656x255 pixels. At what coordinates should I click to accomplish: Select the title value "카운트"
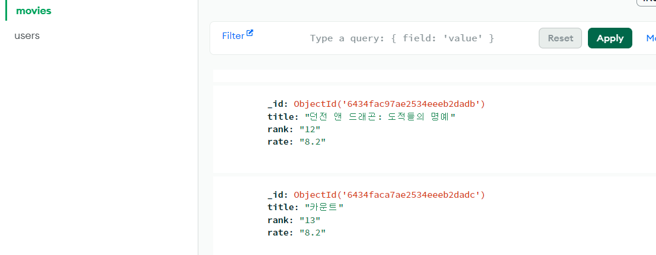[x=324, y=207]
